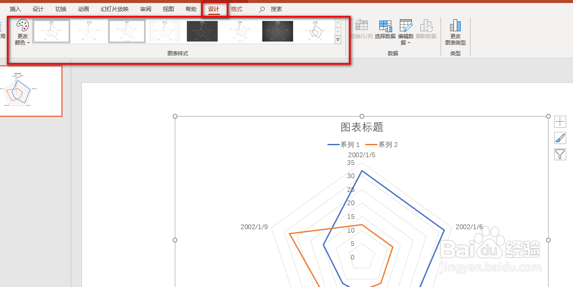Click the 2002/1/6 axis label
Image resolution: width=573 pixels, height=287 pixels.
tap(469, 227)
